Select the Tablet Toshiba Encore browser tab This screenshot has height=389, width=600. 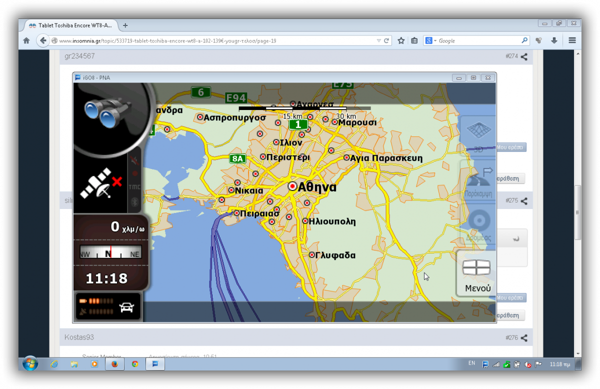click(x=70, y=25)
